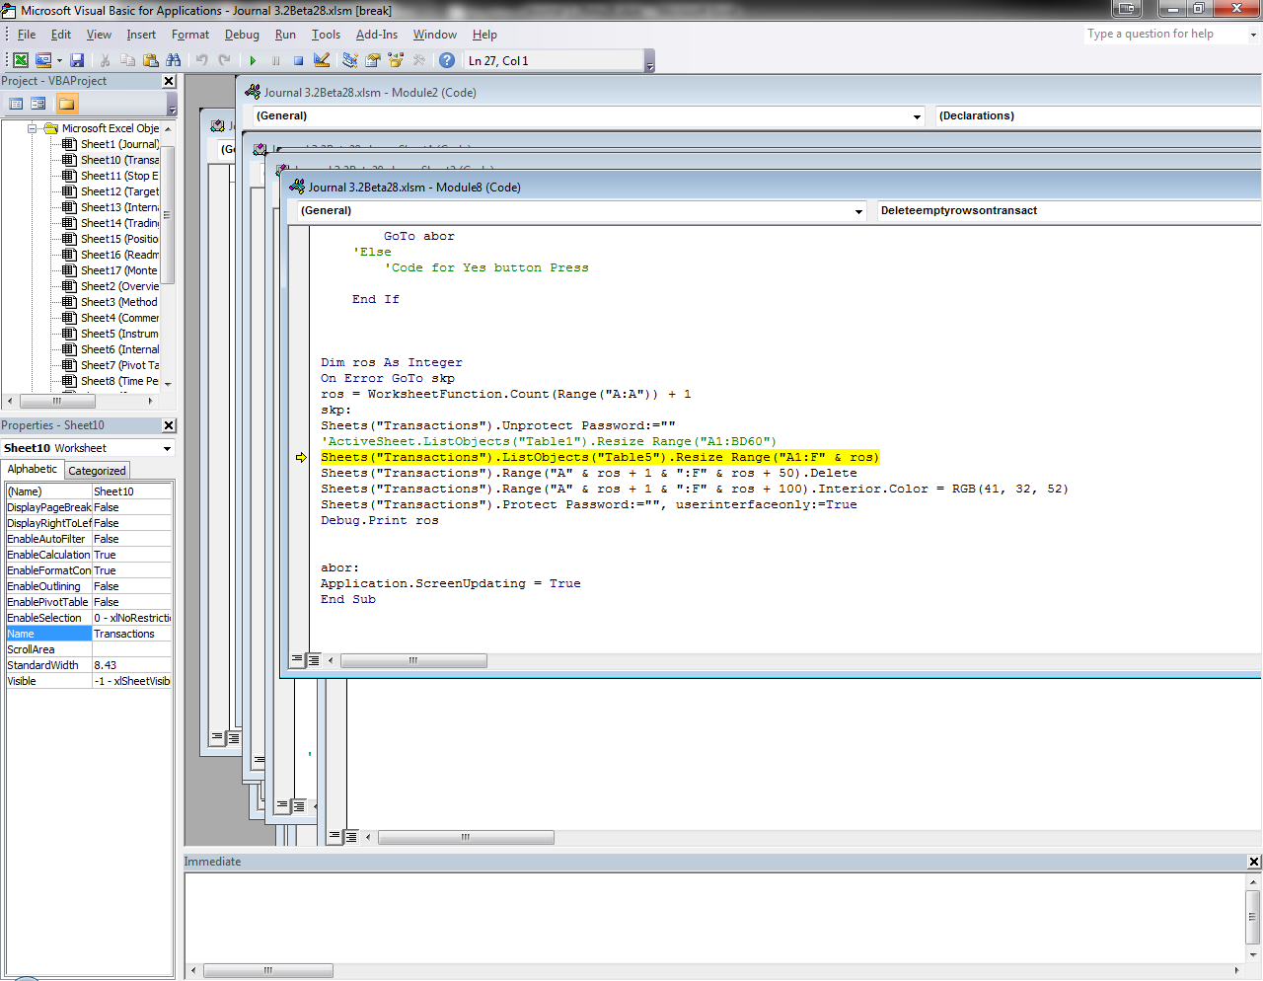Click the Cut scissors icon
Screen dimensions: 1263x981
coord(105,60)
